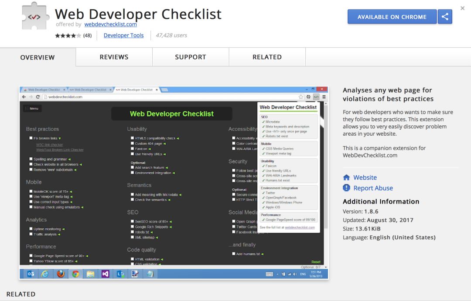This screenshot has height=301, width=471.
Task: Click Firefox icon on preview taskbar
Action: tap(60, 274)
